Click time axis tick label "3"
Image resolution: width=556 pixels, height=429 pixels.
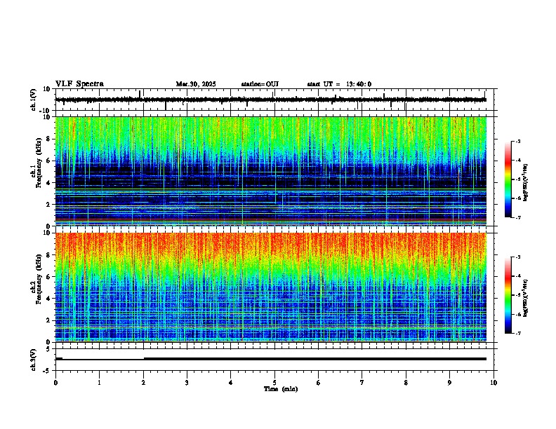[x=187, y=383]
